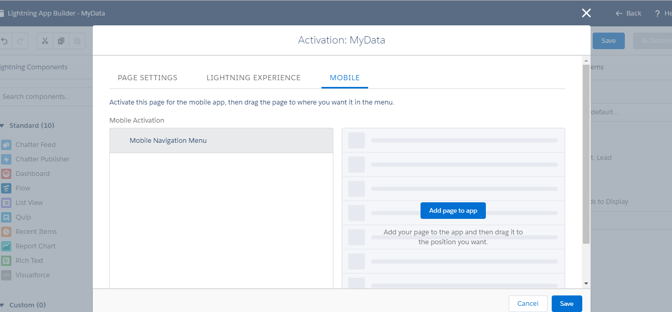Click the cut scissors toolbar icon
Viewport: 672px width, 312px height.
click(45, 41)
